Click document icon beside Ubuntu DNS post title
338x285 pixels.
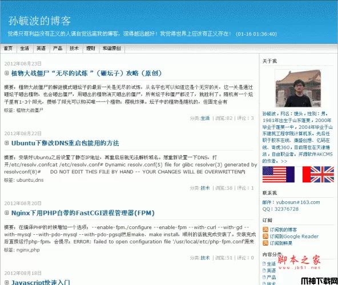(x=7, y=143)
